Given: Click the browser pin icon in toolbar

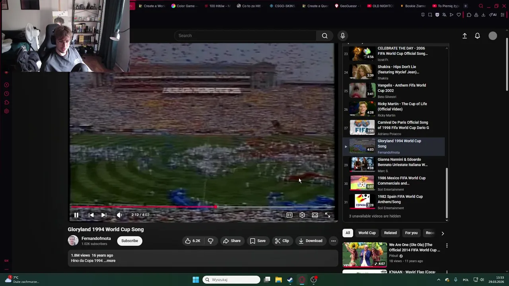Looking at the screenshot, I should [x=423, y=15].
